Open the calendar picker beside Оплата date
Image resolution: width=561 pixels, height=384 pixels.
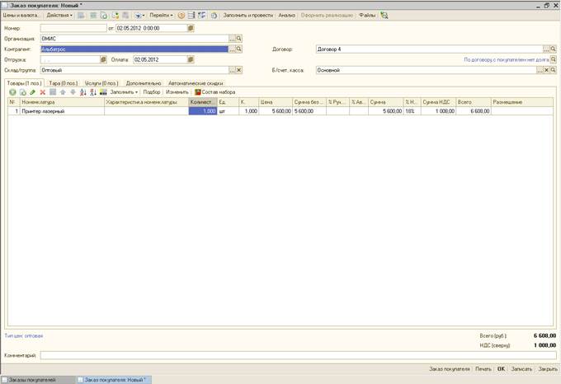coord(191,59)
